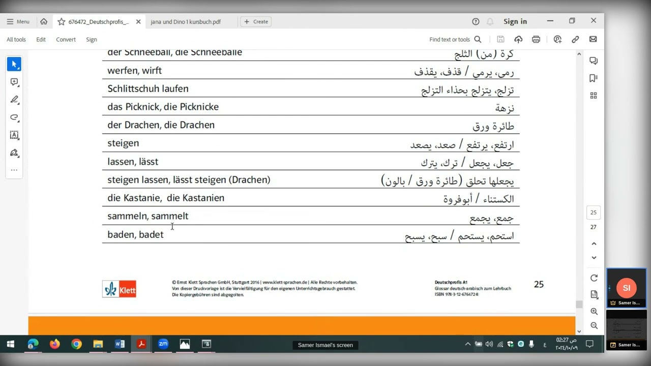Click the text 'sammeln, sammelt'
Screen dimensions: 651x366
147,216
